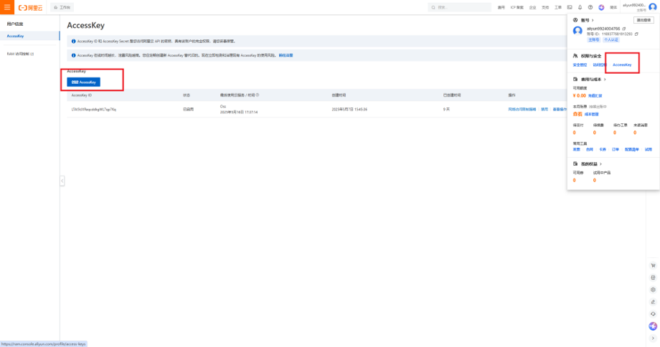The image size is (660, 347).
Task: Collapse the left sidebar with arrow handle
Action: click(62, 181)
